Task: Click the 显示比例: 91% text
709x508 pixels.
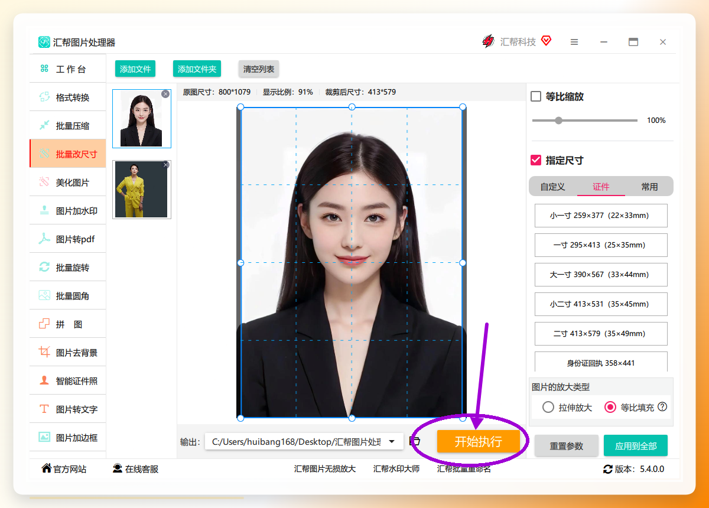Action: pyautogui.click(x=288, y=92)
